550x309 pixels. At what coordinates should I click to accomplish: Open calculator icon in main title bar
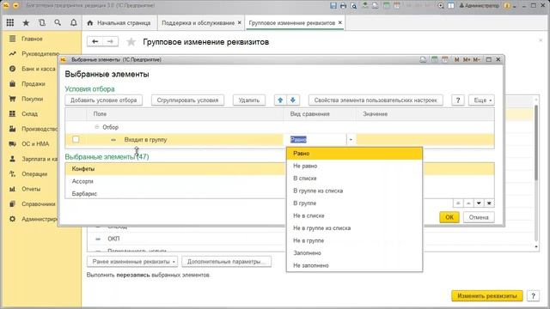(x=387, y=6)
